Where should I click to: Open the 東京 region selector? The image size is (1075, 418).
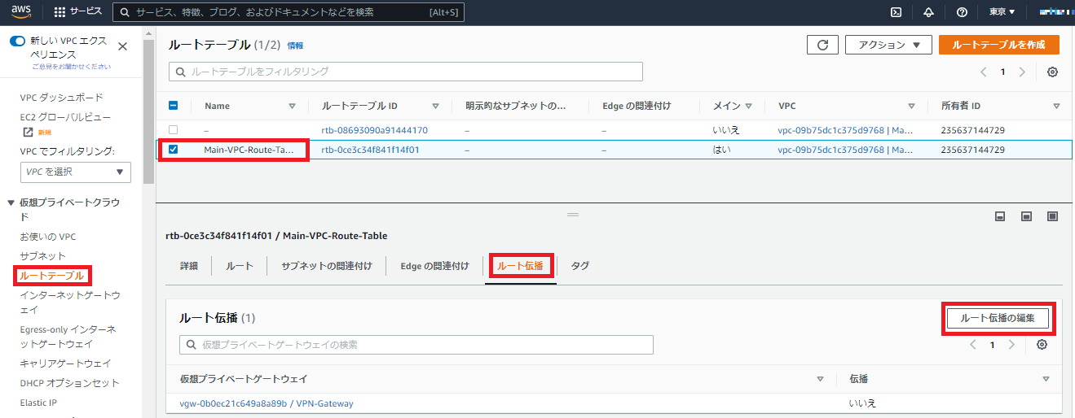(1002, 12)
